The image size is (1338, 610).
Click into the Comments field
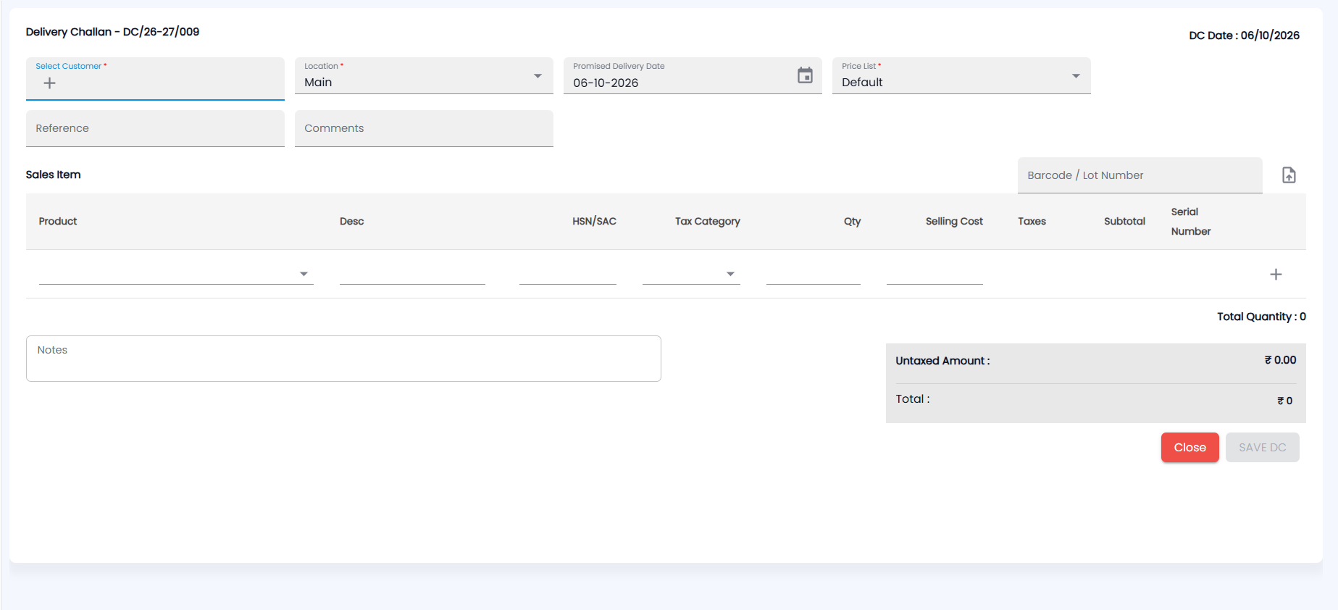(x=424, y=128)
